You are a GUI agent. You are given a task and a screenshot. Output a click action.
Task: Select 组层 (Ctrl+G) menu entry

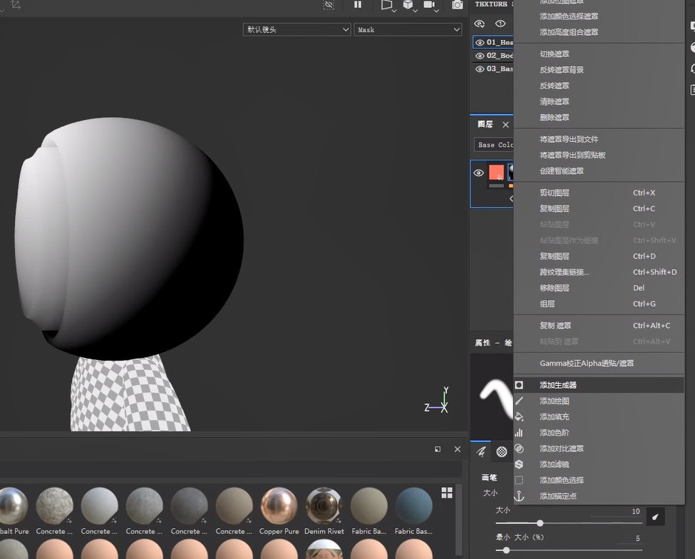click(599, 304)
